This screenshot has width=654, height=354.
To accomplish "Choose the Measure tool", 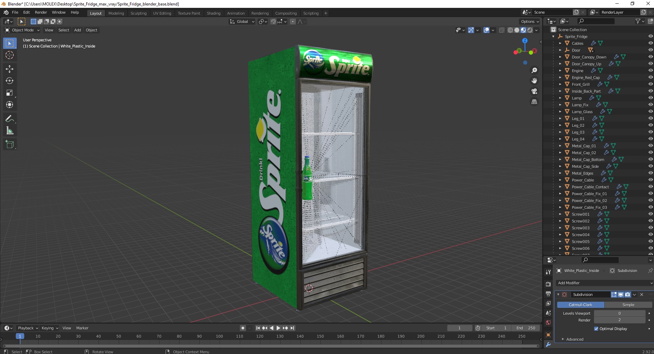I will tap(10, 131).
